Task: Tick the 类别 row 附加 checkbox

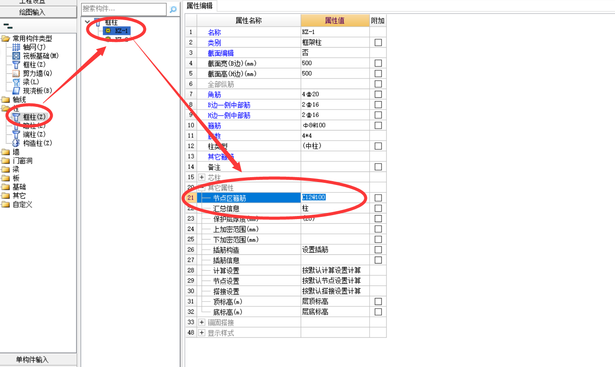Action: tap(378, 42)
